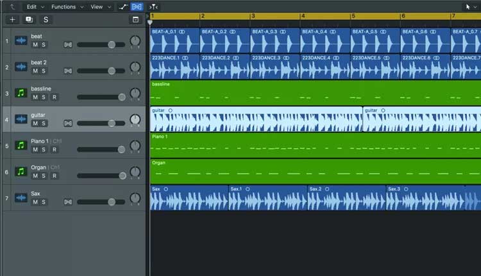Image resolution: width=481 pixels, height=276 pixels.
Task: Click the pan knob on the Organ track
Action: [135, 172]
